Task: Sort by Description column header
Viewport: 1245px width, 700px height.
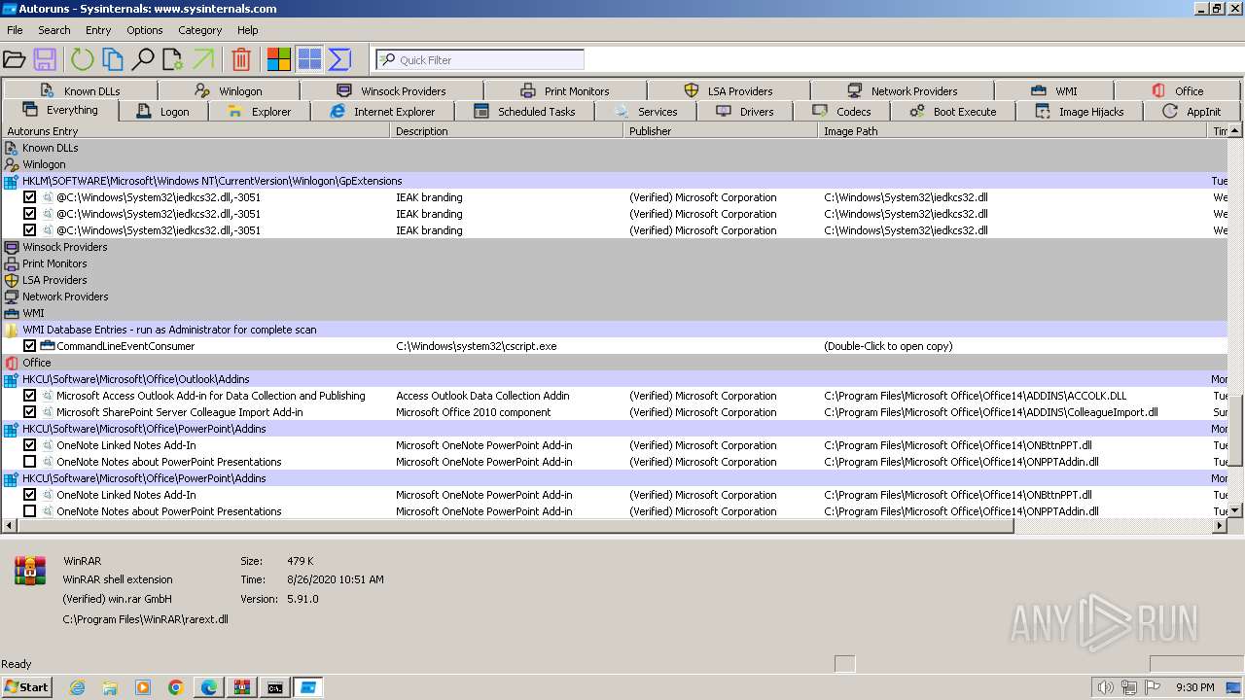Action: click(x=507, y=131)
